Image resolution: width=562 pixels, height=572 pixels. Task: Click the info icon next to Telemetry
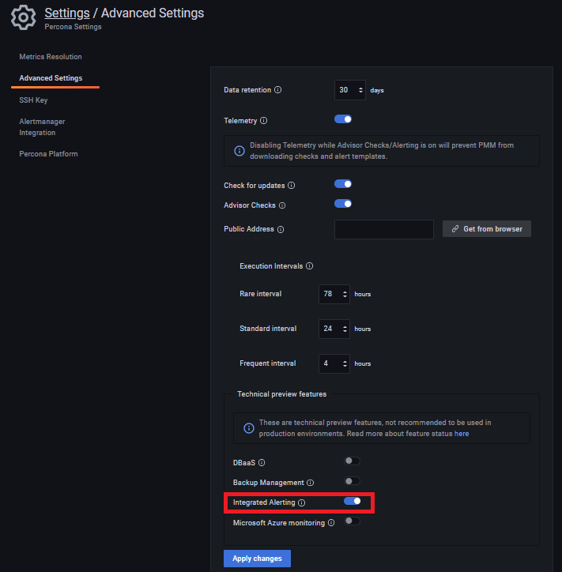click(263, 121)
